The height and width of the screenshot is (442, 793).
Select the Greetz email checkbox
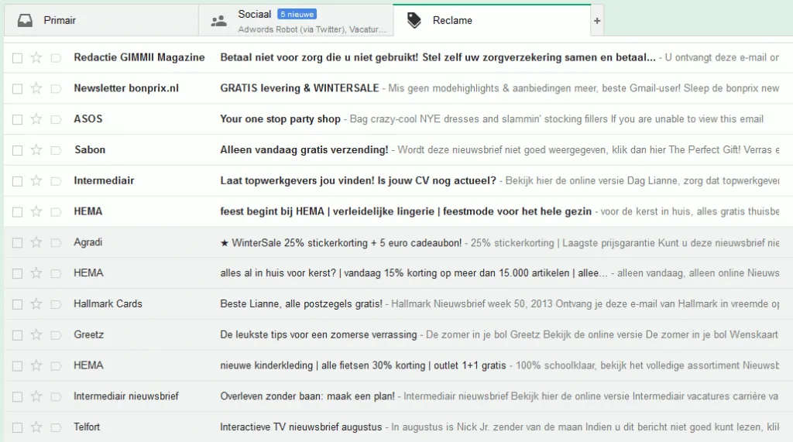click(x=17, y=335)
